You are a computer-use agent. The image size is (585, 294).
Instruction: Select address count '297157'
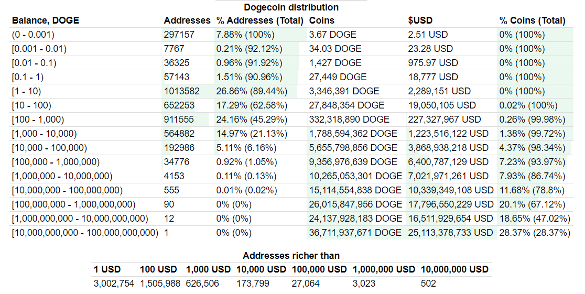point(179,35)
